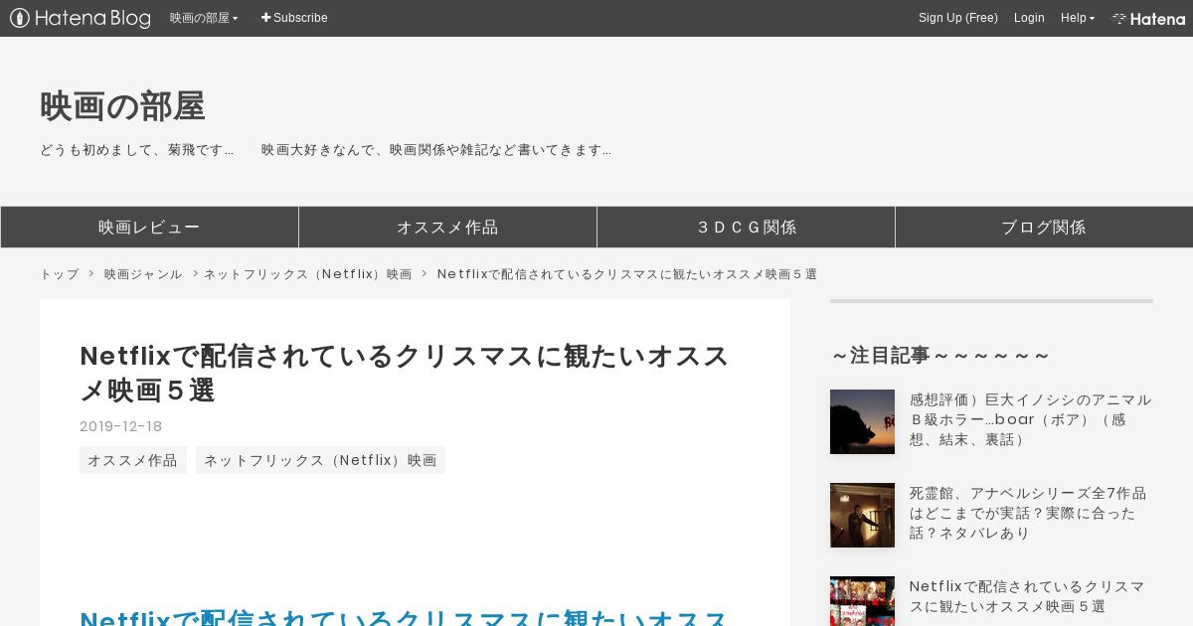Select the ３ＤＣＧ関係 navigation tab
Screen dimensions: 1193x626
tap(746, 227)
